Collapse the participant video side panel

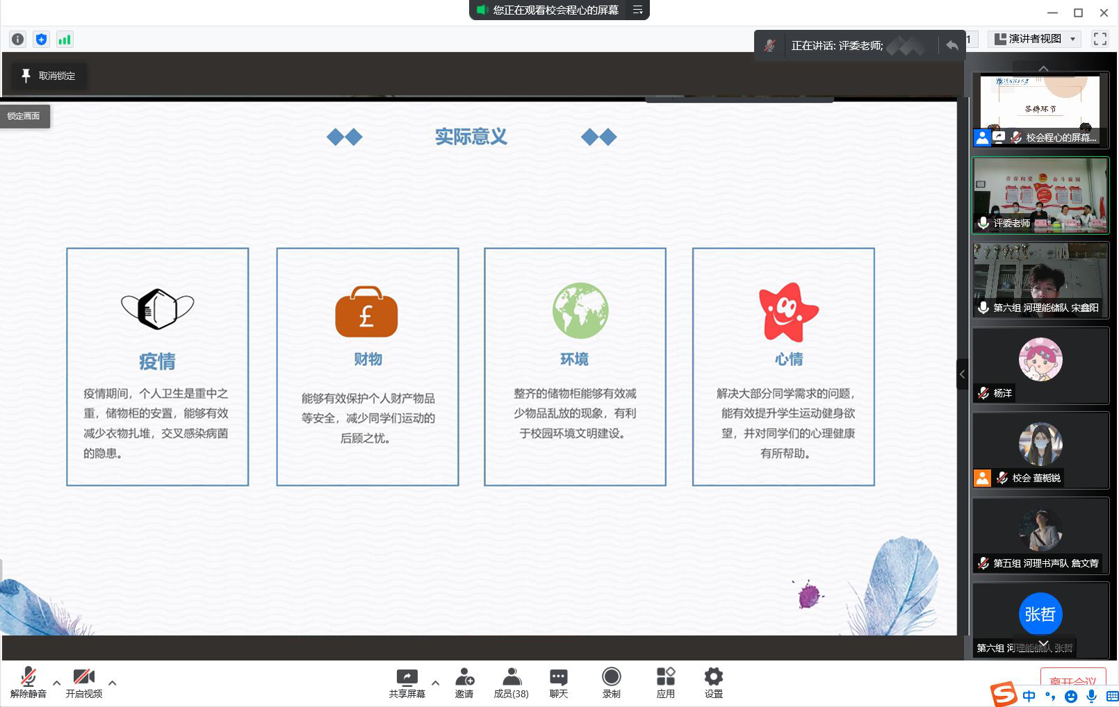(962, 374)
